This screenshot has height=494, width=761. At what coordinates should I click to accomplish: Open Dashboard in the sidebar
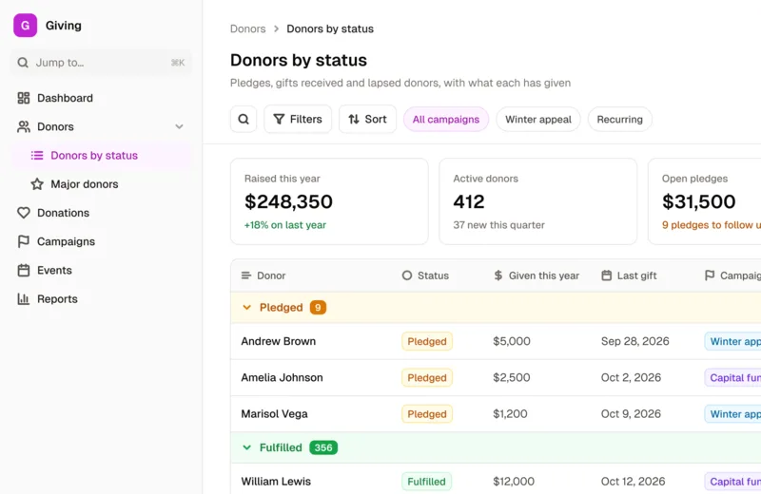(x=101, y=98)
